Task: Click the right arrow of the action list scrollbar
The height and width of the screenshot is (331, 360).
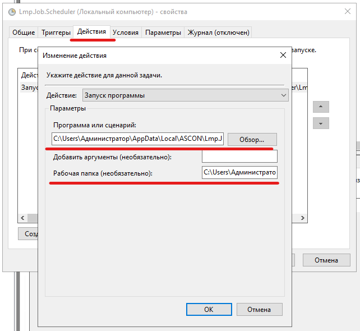Action: (303, 218)
